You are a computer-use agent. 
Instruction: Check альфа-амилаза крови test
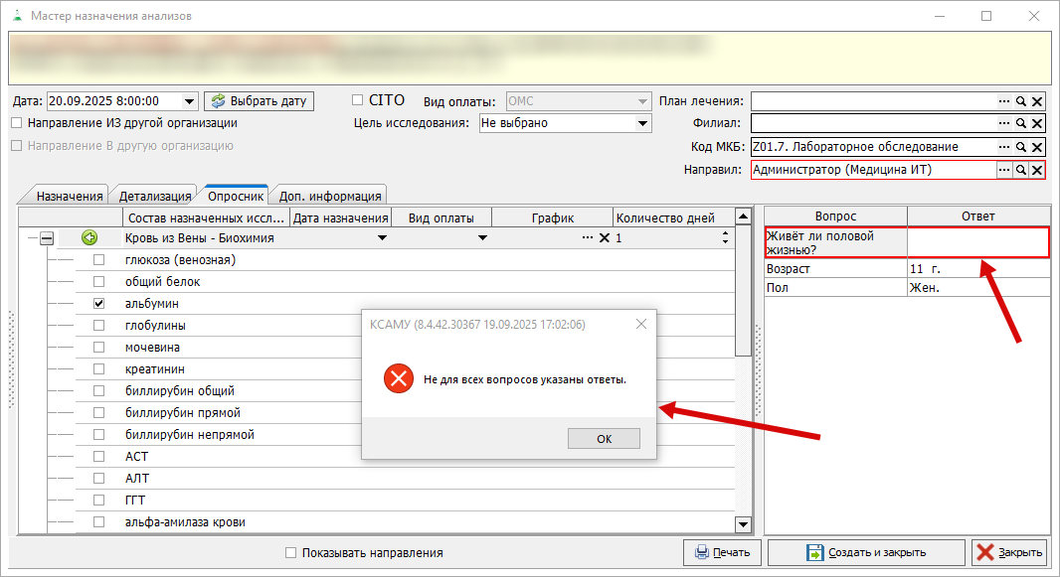click(98, 521)
